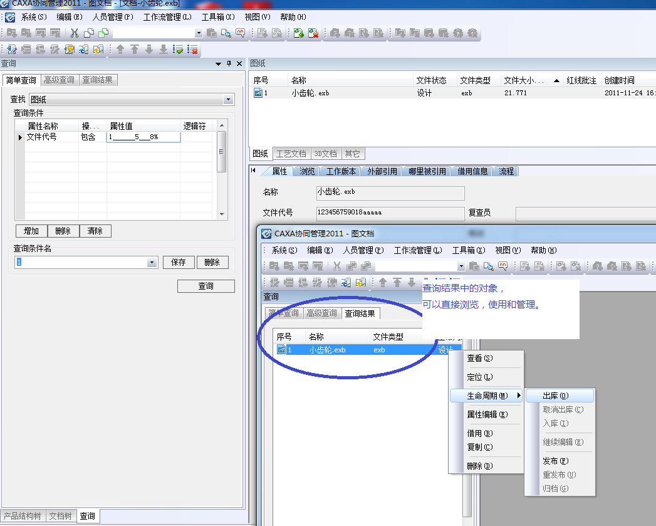Switch to the 浏览 tab
656x526 pixels.
(306, 171)
